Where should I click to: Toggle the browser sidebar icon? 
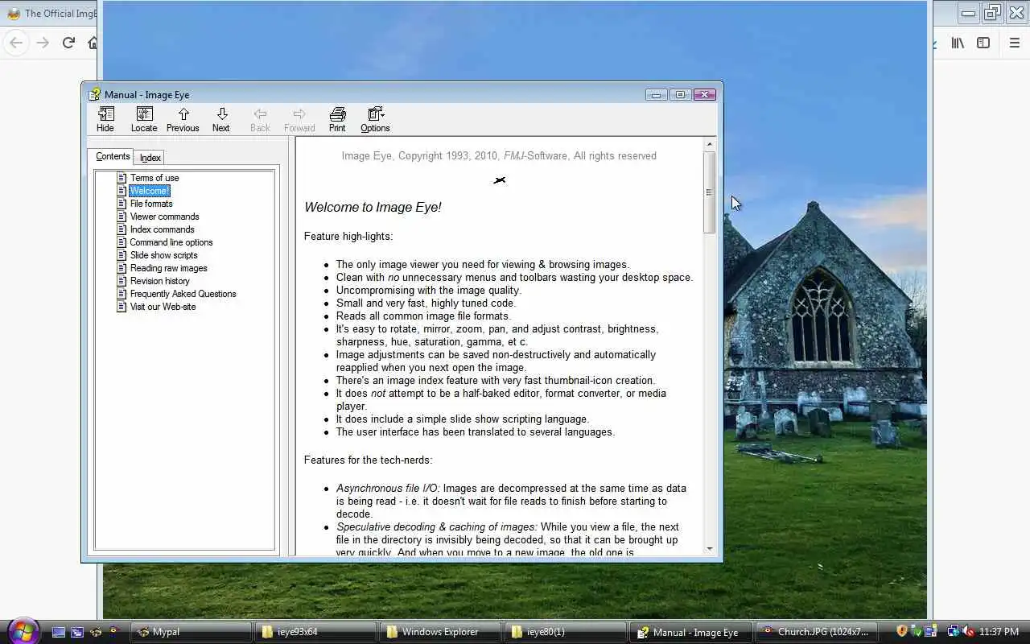983,43
